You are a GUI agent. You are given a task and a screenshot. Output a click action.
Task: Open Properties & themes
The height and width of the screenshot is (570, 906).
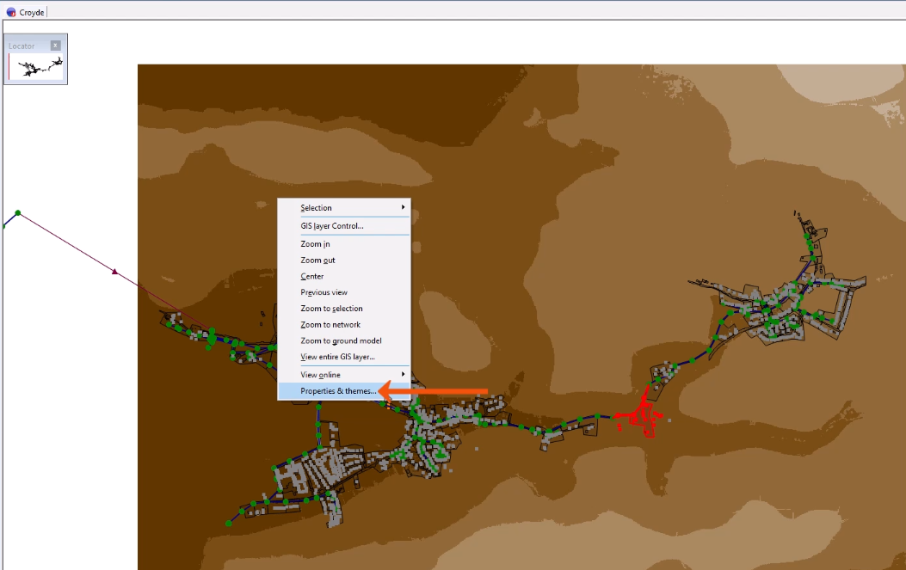(x=339, y=391)
